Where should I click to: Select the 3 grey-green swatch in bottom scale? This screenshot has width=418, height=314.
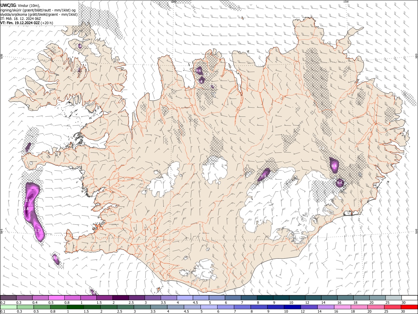point(142,307)
